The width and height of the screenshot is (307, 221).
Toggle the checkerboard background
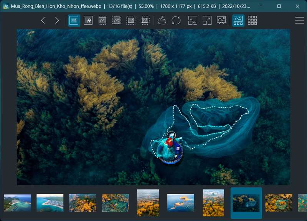tap(252, 20)
